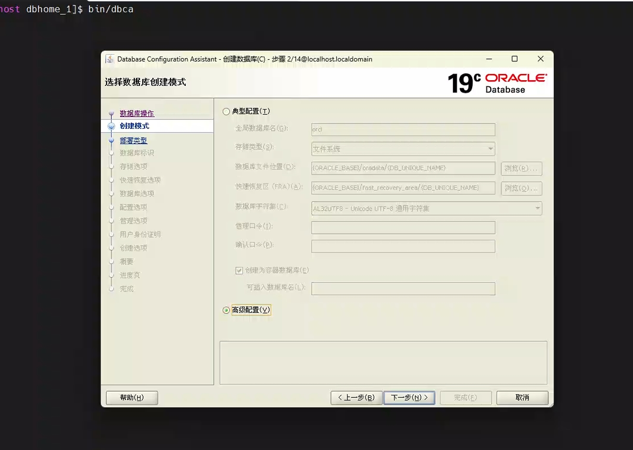
Task: Click the 完成 step label in sidebar
Action: point(126,289)
